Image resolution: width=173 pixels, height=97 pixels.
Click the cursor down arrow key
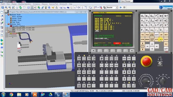[x=152, y=49]
